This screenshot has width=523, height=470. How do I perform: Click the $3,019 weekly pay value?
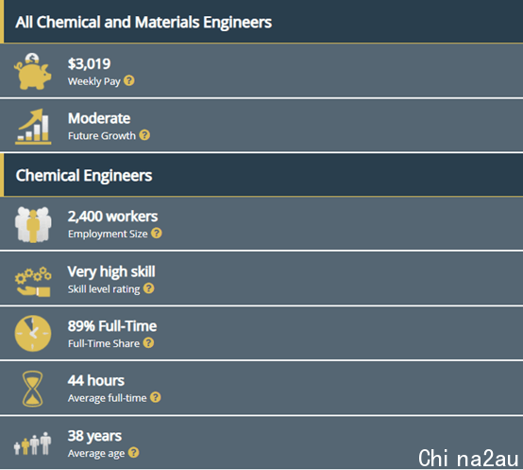pos(89,63)
